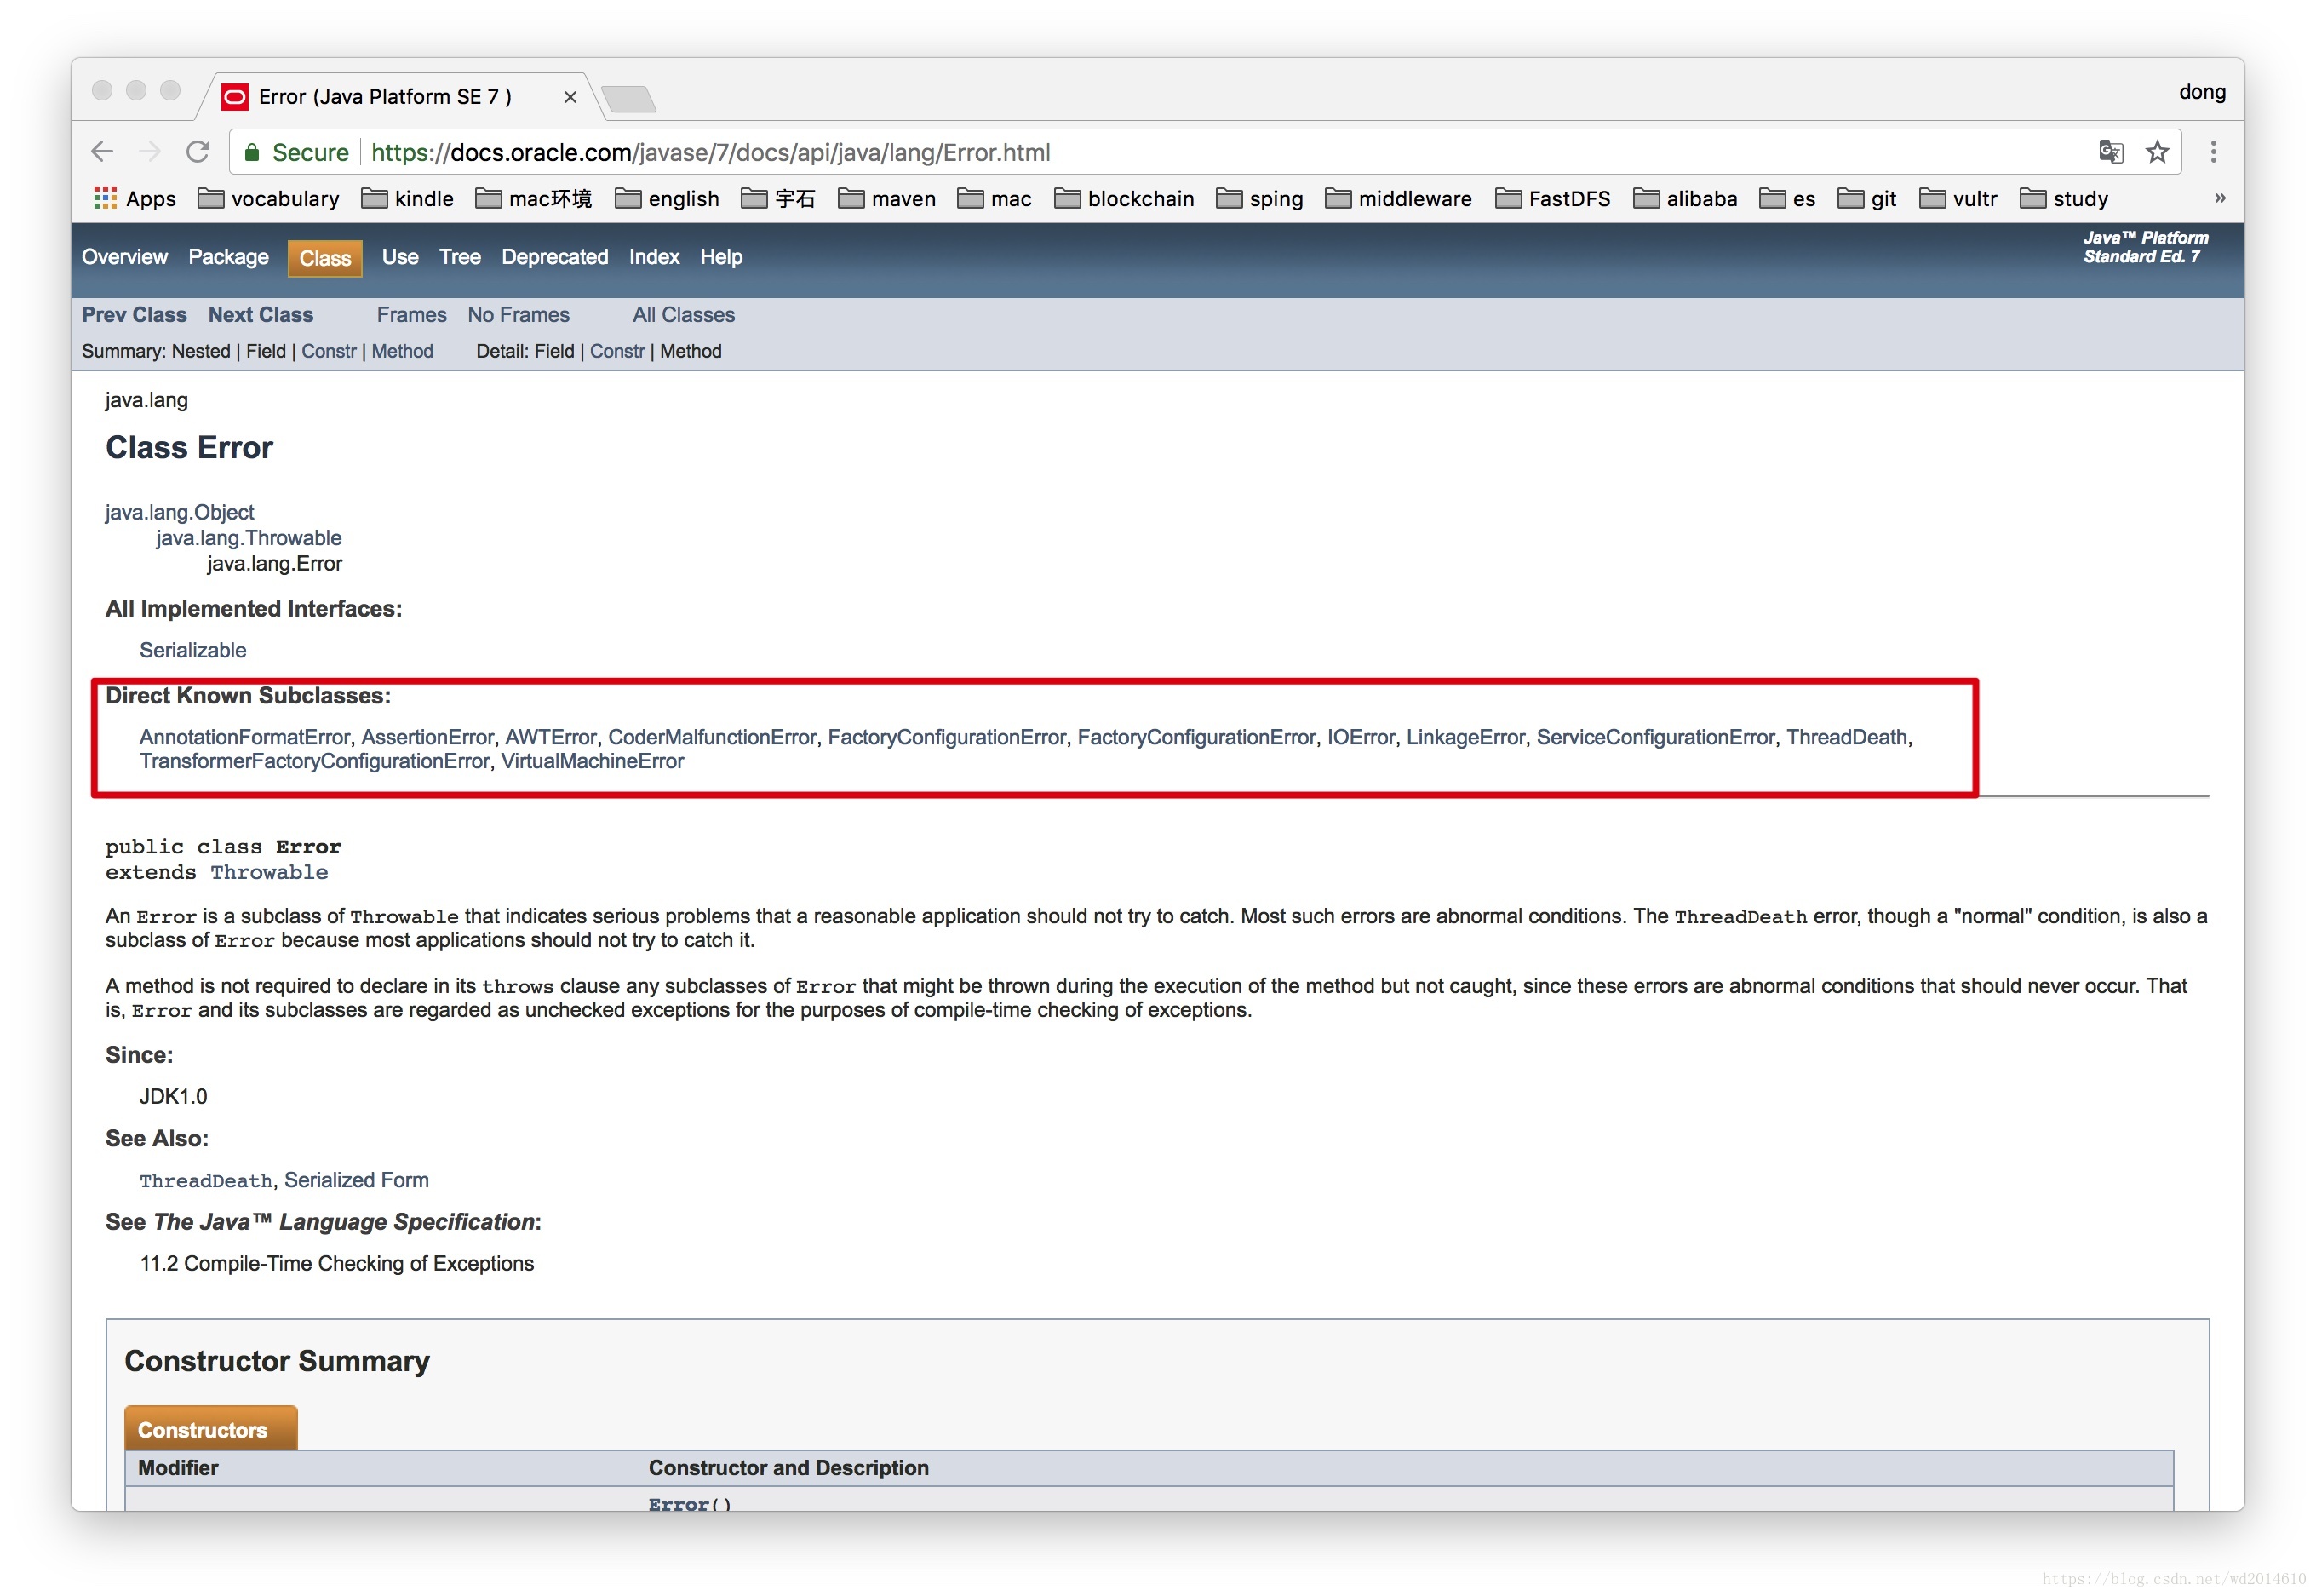This screenshot has height=1596, width=2316.
Task: Open java.lang.Object in the hierarchy
Action: coord(180,512)
